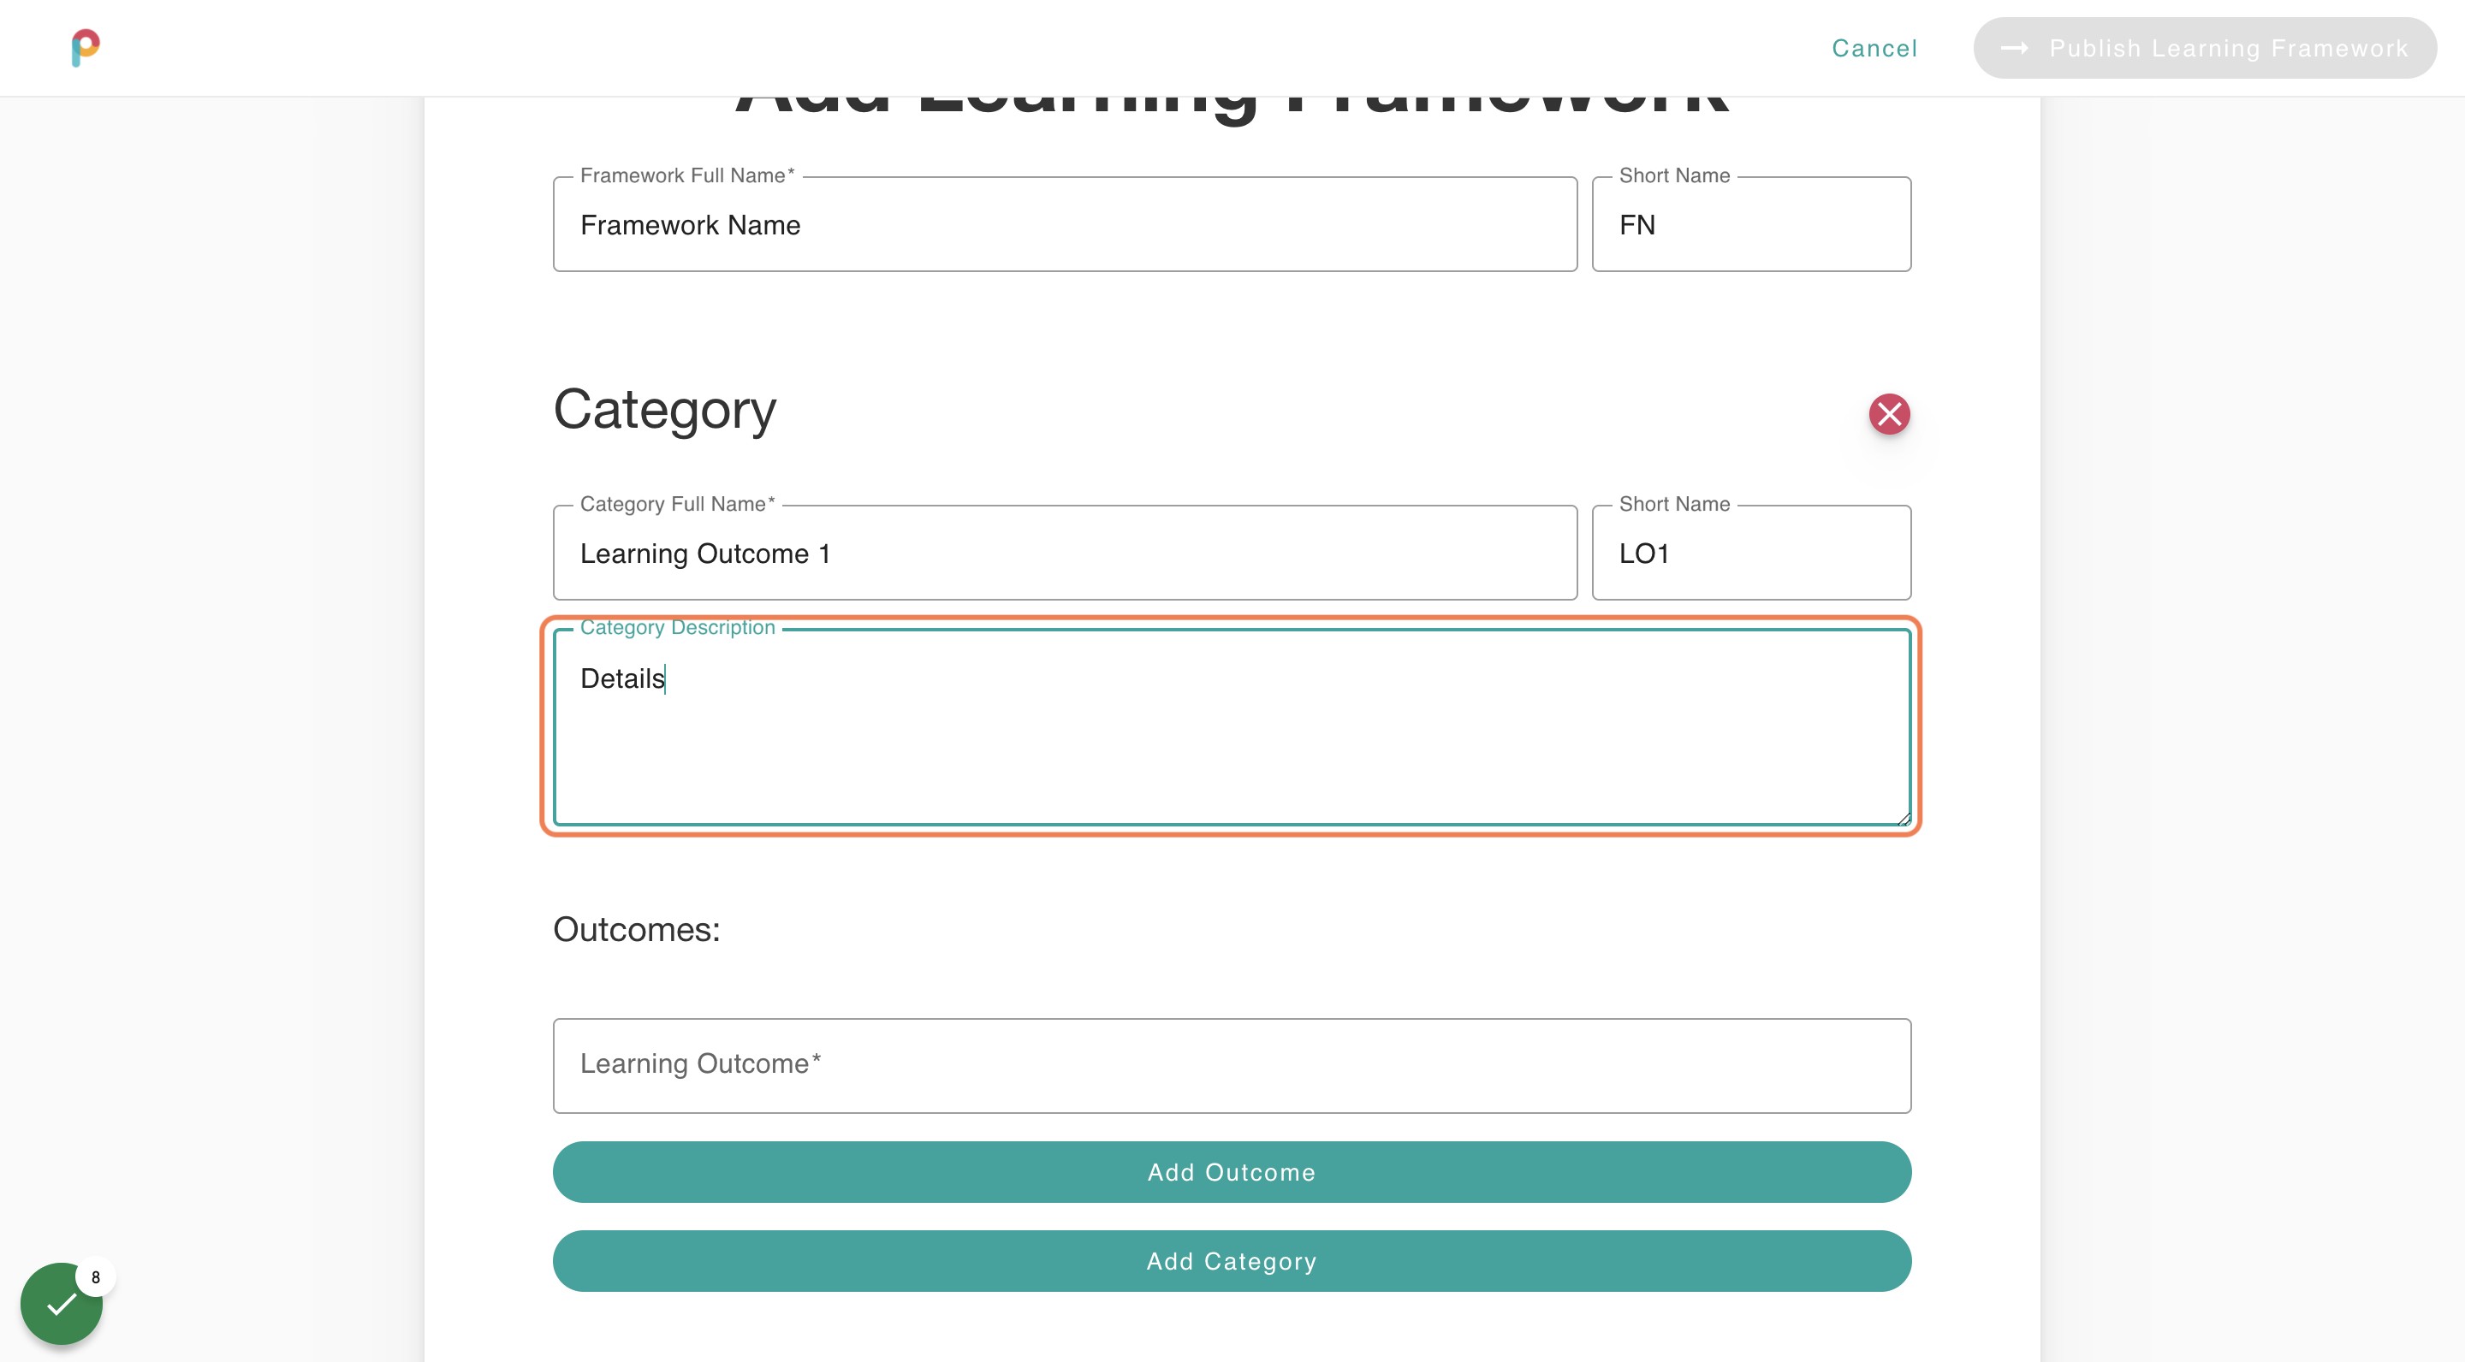Select the Framework Name text
The image size is (2465, 1362).
pos(690,226)
